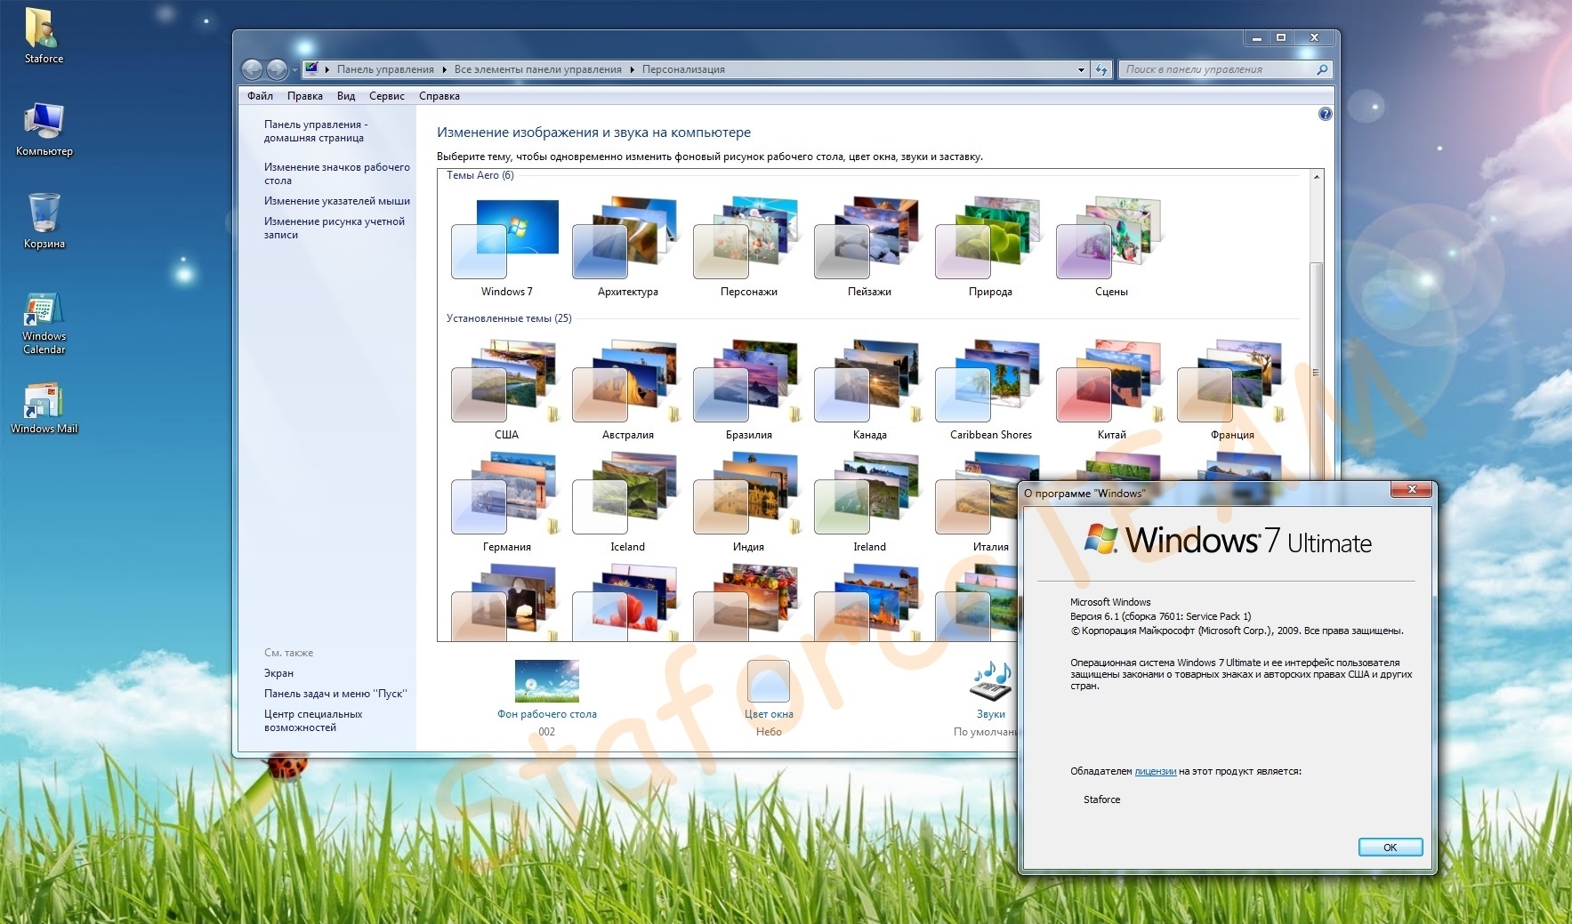Open the Цвет окна window color icon
This screenshot has width=1572, height=924.
[x=769, y=681]
